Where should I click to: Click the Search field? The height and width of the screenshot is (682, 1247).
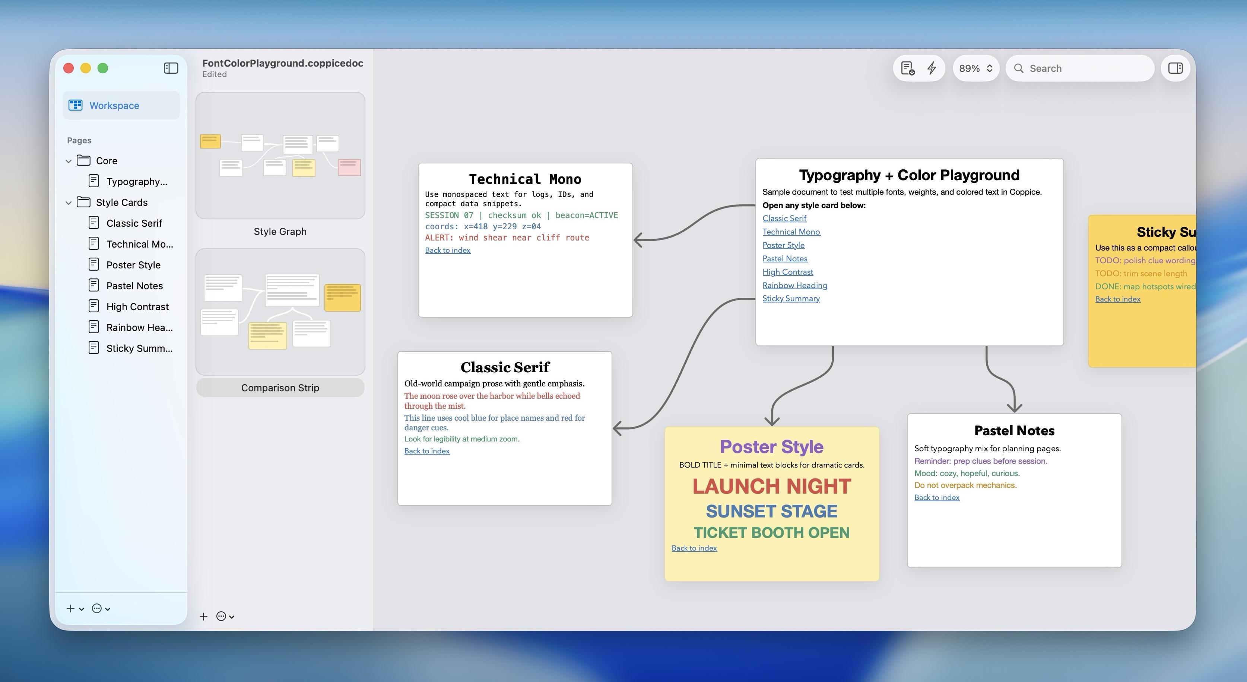(1080, 68)
